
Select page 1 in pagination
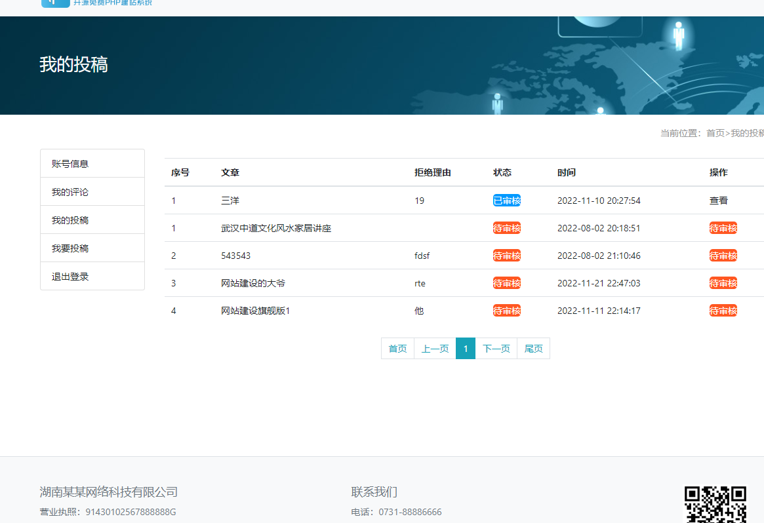tap(466, 349)
